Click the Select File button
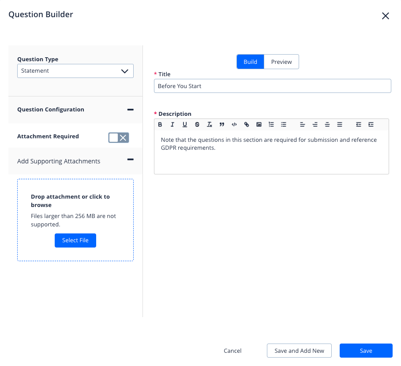The width and height of the screenshot is (401, 366). [x=75, y=240]
